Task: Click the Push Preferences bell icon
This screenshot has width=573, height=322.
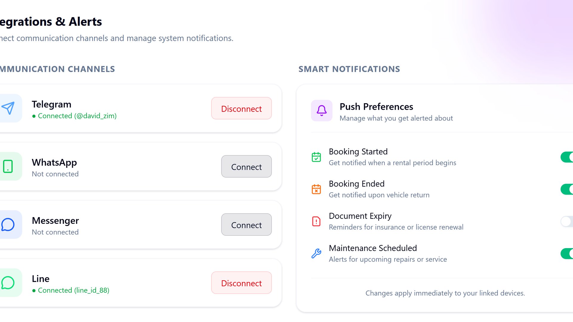Action: pos(322,111)
